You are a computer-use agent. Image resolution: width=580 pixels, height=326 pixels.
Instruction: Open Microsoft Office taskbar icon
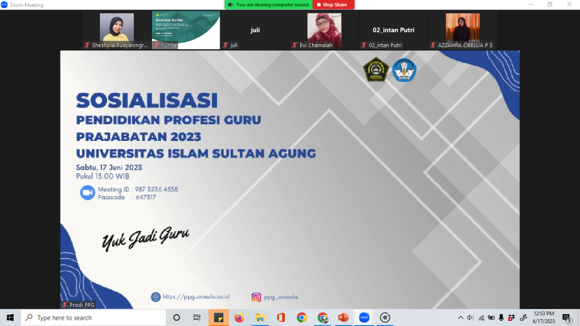point(280,318)
